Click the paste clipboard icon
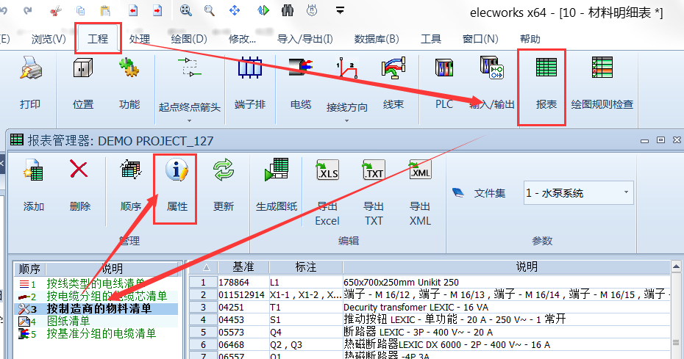 (x=105, y=10)
